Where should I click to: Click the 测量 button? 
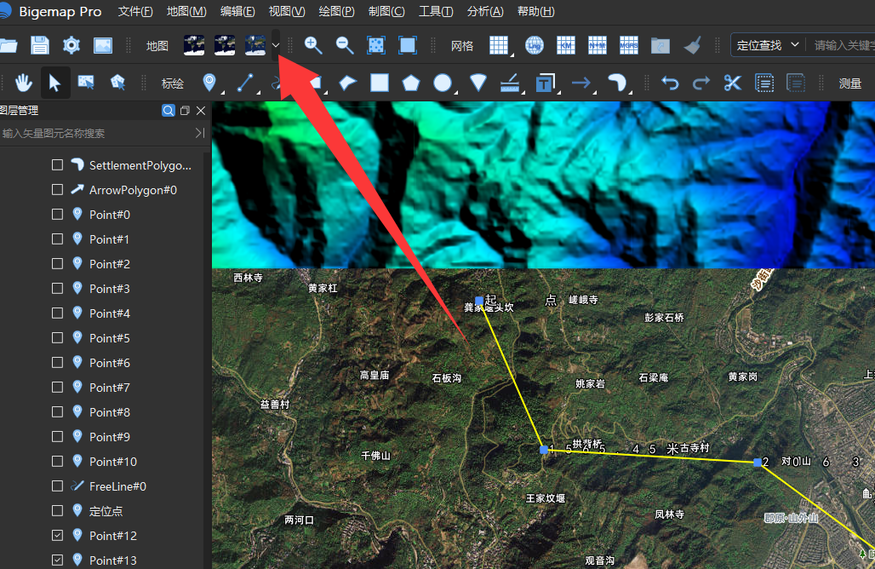[x=849, y=83]
